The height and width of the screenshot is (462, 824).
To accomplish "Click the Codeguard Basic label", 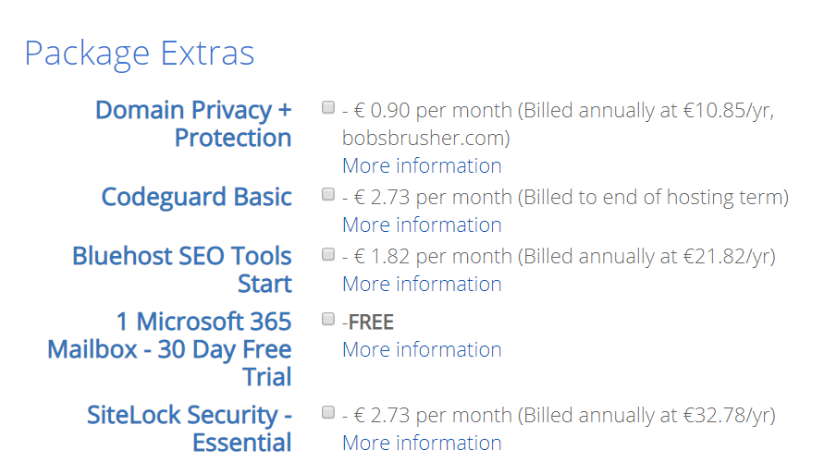I will (196, 197).
